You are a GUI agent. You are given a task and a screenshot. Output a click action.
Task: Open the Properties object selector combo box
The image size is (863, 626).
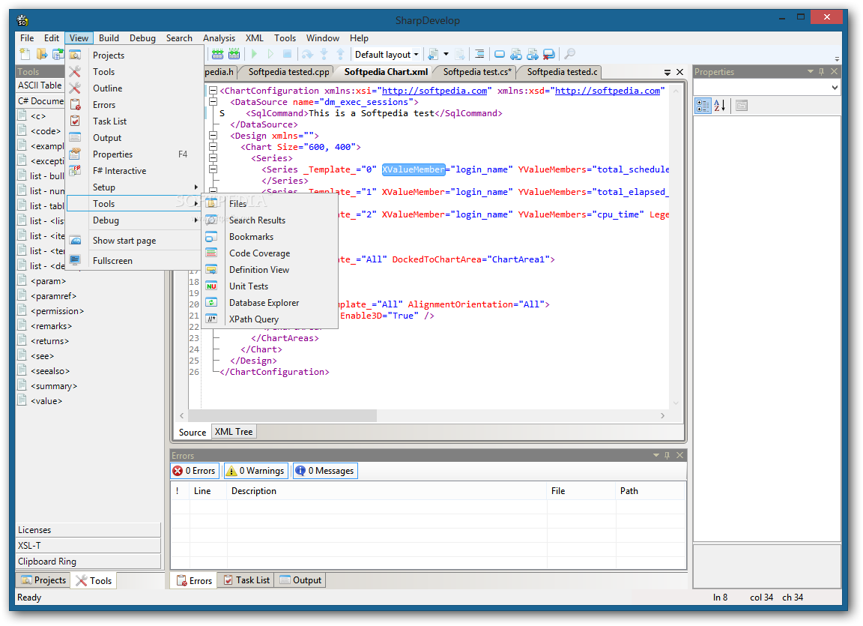click(x=766, y=88)
